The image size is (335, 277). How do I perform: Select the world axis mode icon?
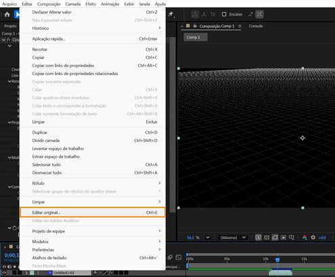tap(204, 14)
